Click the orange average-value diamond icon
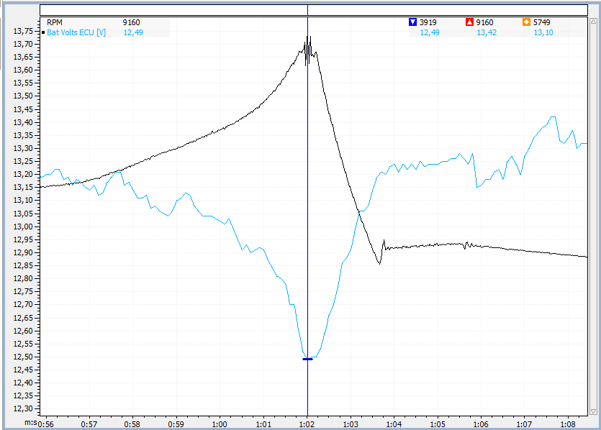 (526, 22)
